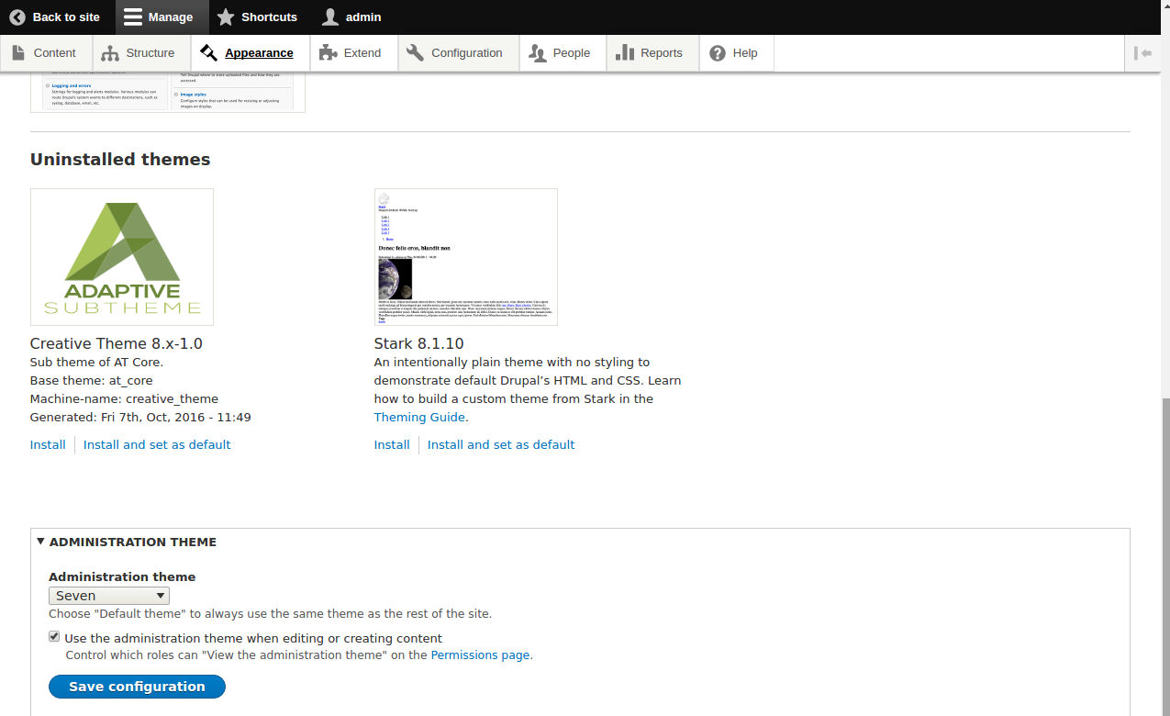
Task: Open the Permissions page link
Action: (480, 655)
